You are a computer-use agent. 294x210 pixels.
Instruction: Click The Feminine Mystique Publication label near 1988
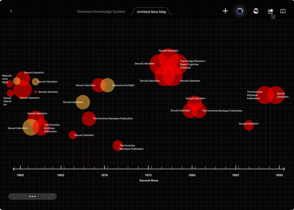tap(255, 95)
